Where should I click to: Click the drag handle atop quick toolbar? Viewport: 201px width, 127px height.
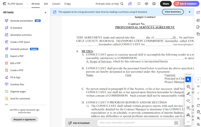click(188, 75)
